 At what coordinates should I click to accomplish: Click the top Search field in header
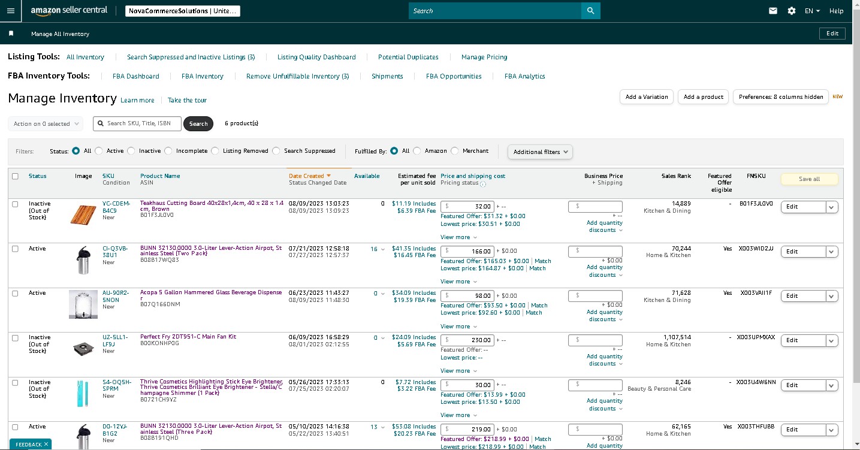[x=495, y=11]
